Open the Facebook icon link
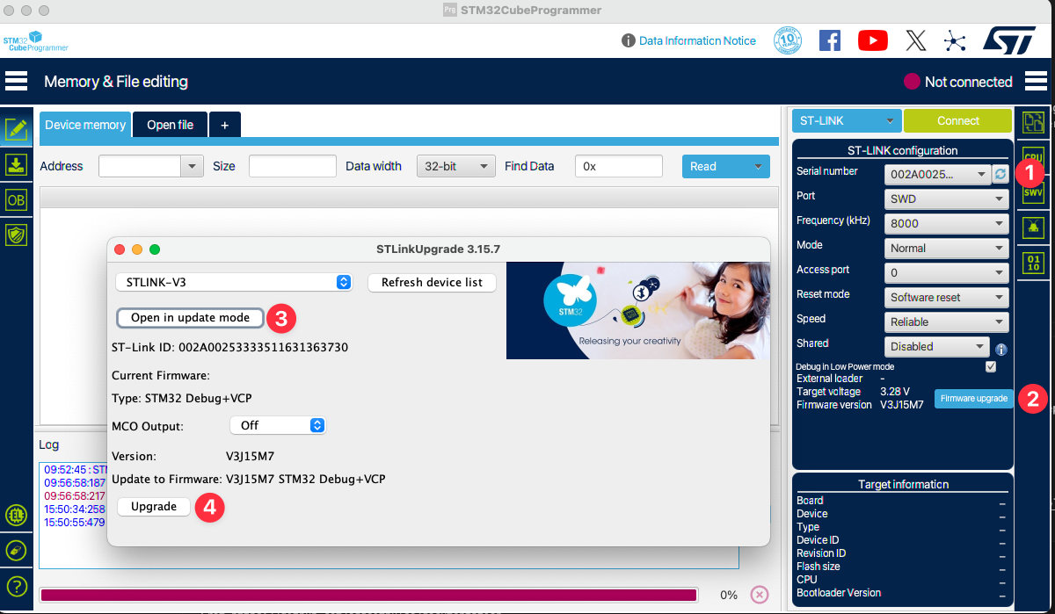 pyautogui.click(x=830, y=40)
